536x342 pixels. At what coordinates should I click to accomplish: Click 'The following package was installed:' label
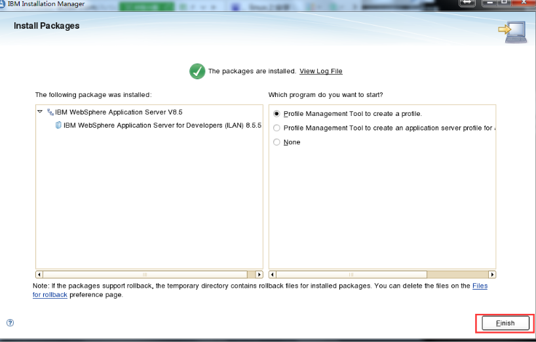pyautogui.click(x=93, y=94)
